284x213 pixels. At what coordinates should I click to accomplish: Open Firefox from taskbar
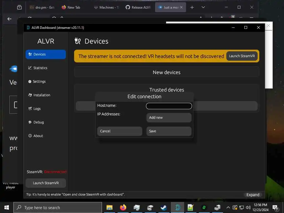click(123, 207)
